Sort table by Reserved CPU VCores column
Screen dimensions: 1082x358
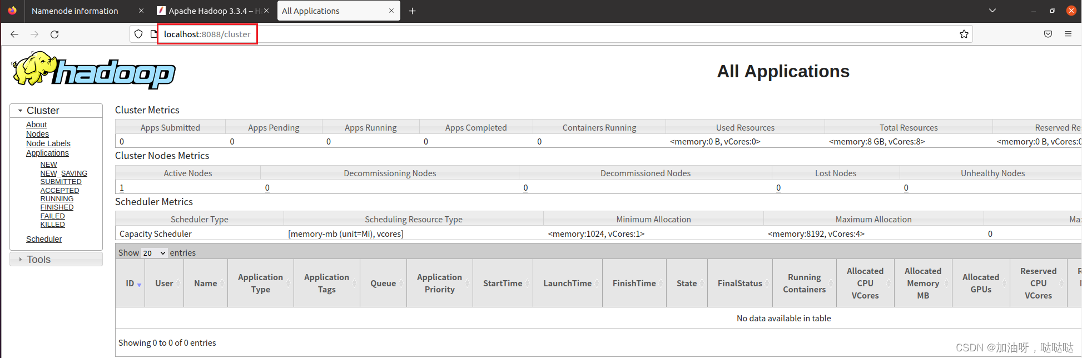pyautogui.click(x=1039, y=284)
